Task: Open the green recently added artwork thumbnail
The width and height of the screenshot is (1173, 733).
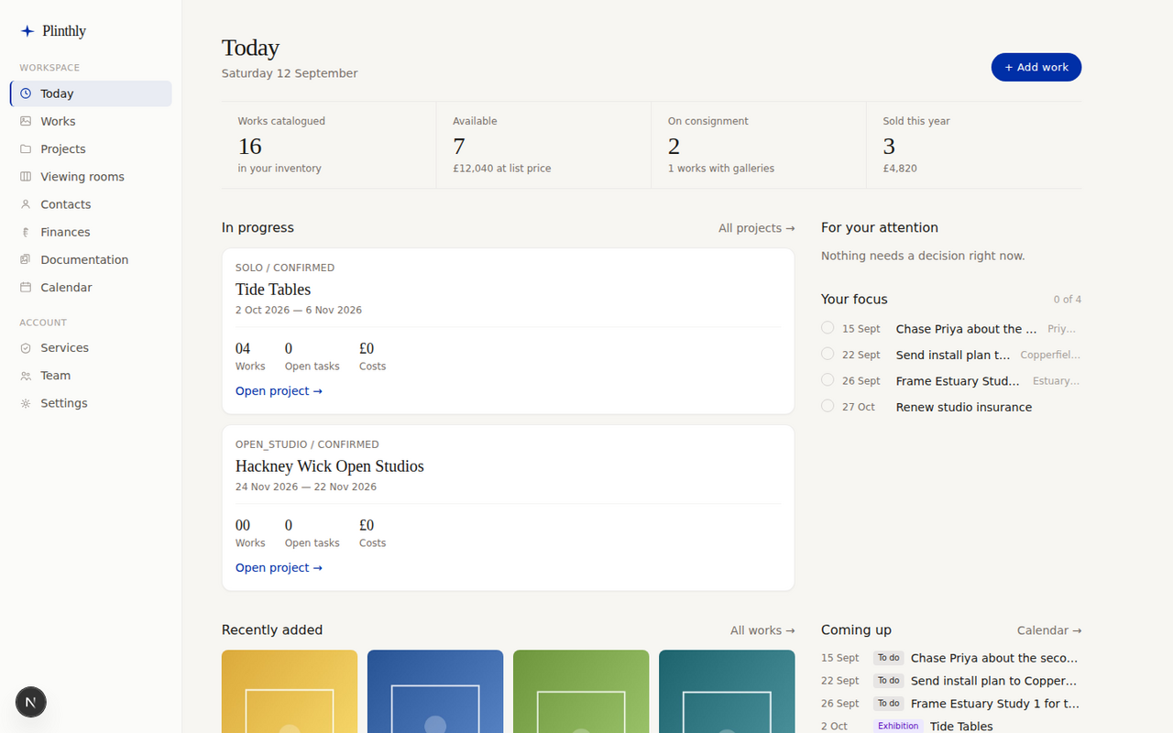Action: coord(581,692)
